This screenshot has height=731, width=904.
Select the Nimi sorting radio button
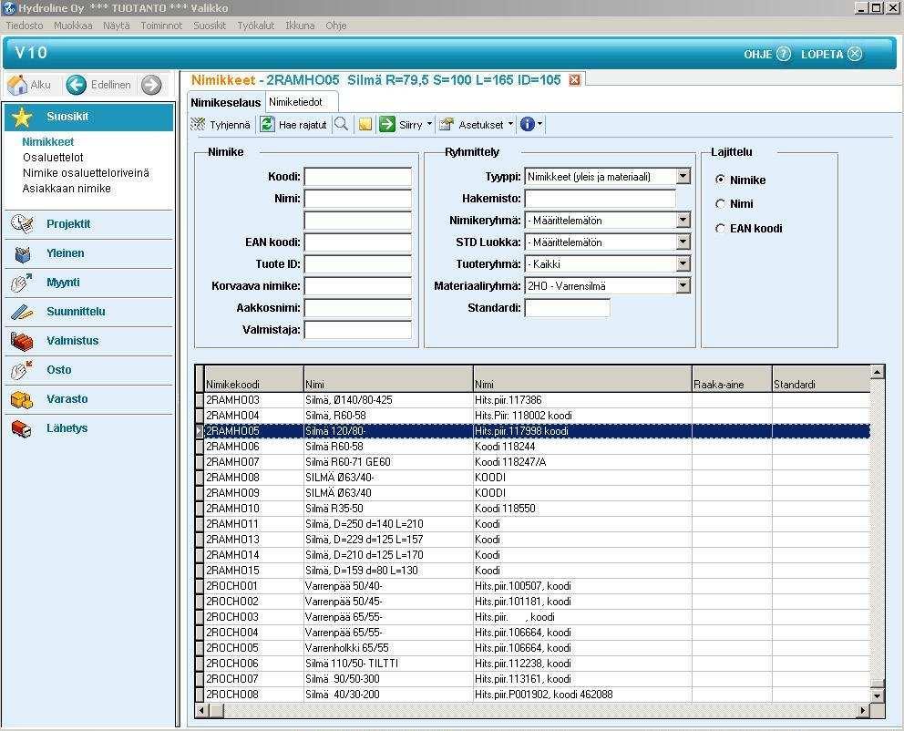point(720,204)
